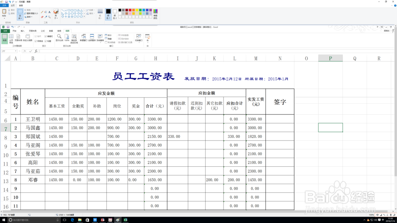The image size is (397, 223).
Task: Pick the Fill with color bucket in Paint
Action: pos(46,12)
